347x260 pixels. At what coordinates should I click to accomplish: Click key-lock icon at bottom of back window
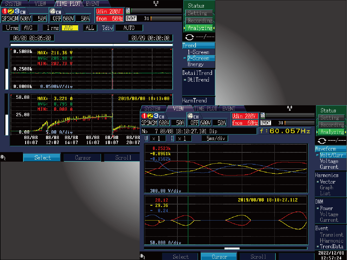(3, 157)
